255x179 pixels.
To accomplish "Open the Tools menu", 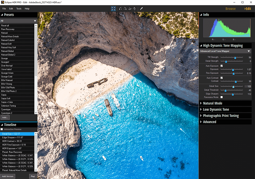I will tap(19, 9).
